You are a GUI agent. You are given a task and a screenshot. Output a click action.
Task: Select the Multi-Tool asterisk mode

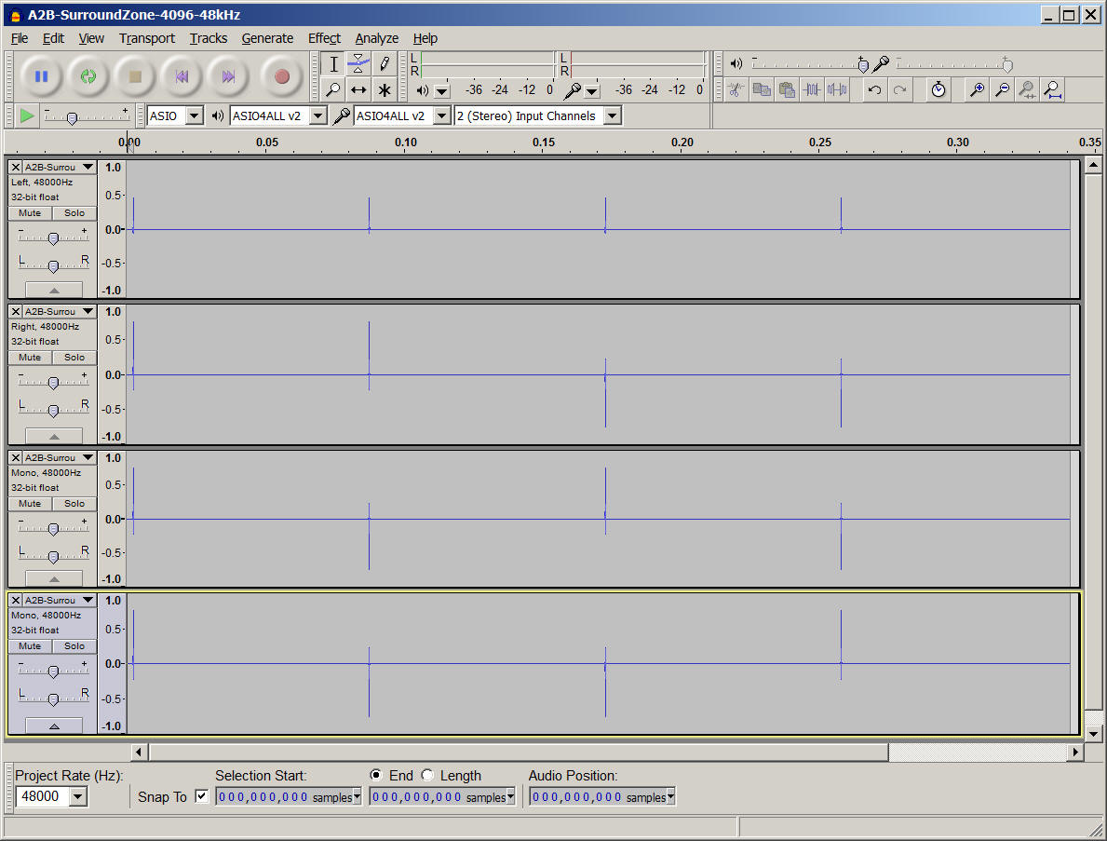(x=385, y=89)
